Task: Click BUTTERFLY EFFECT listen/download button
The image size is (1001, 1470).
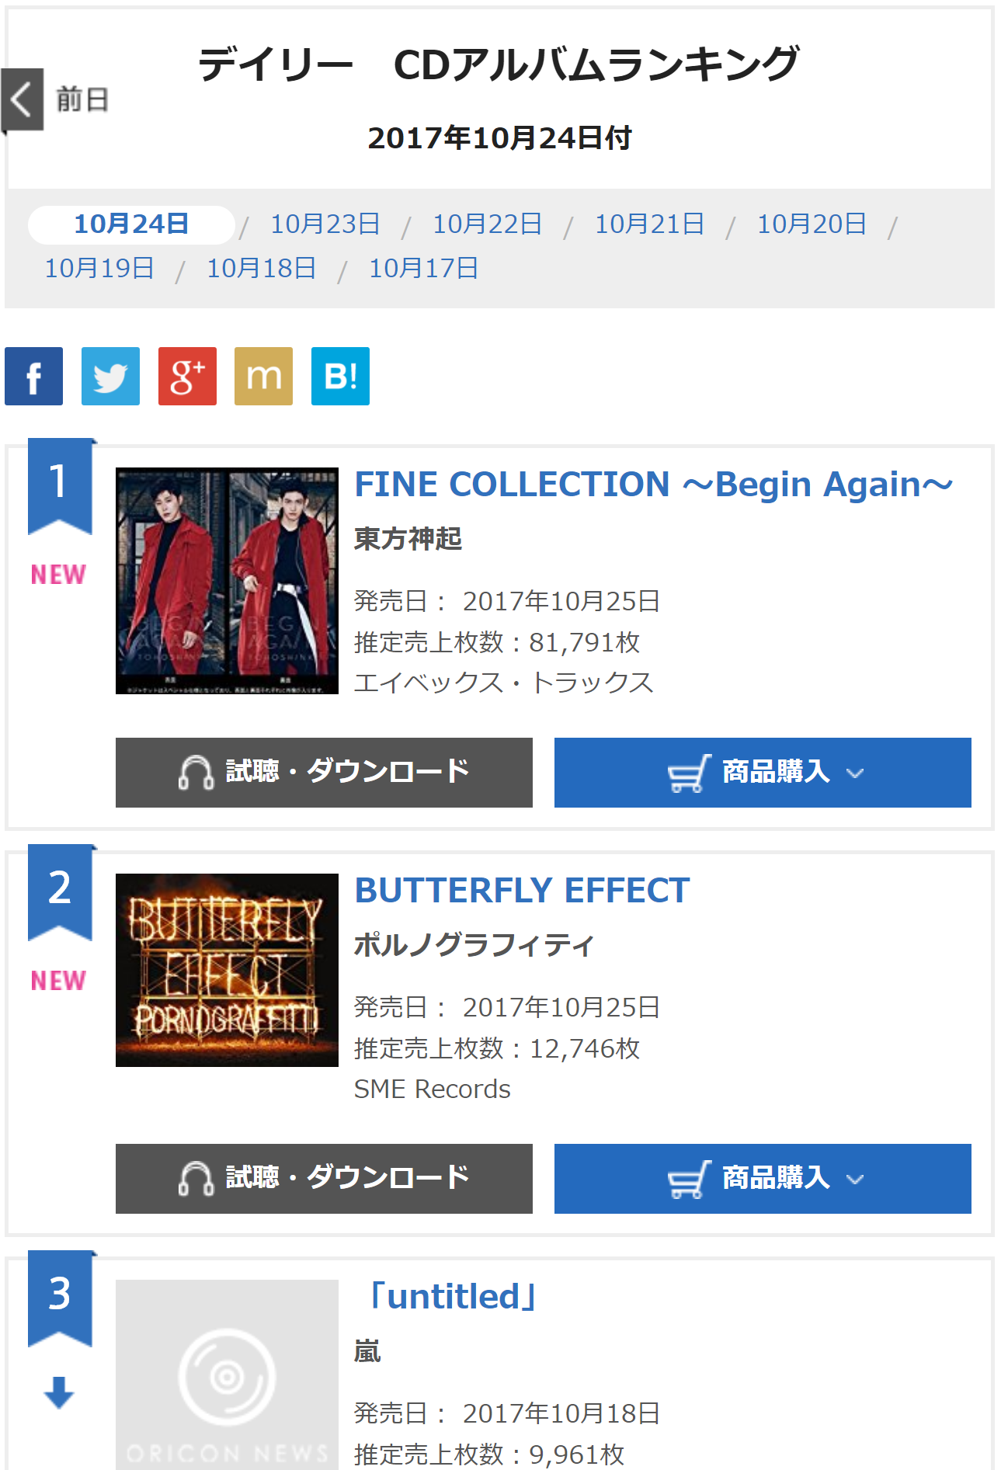Action: pyautogui.click(x=324, y=1179)
